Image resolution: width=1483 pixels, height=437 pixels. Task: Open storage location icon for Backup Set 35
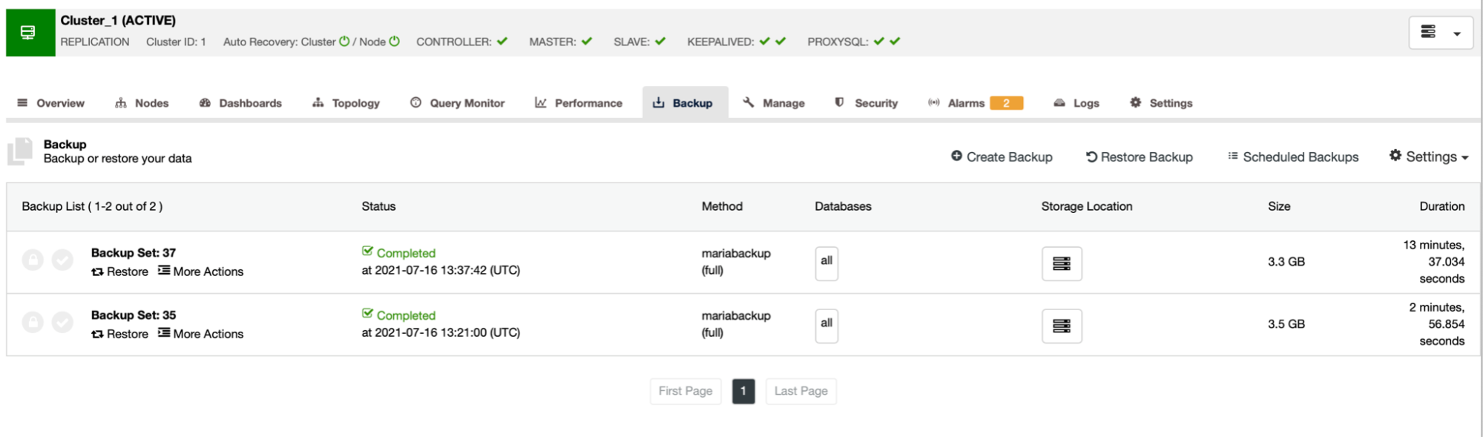[1062, 326]
